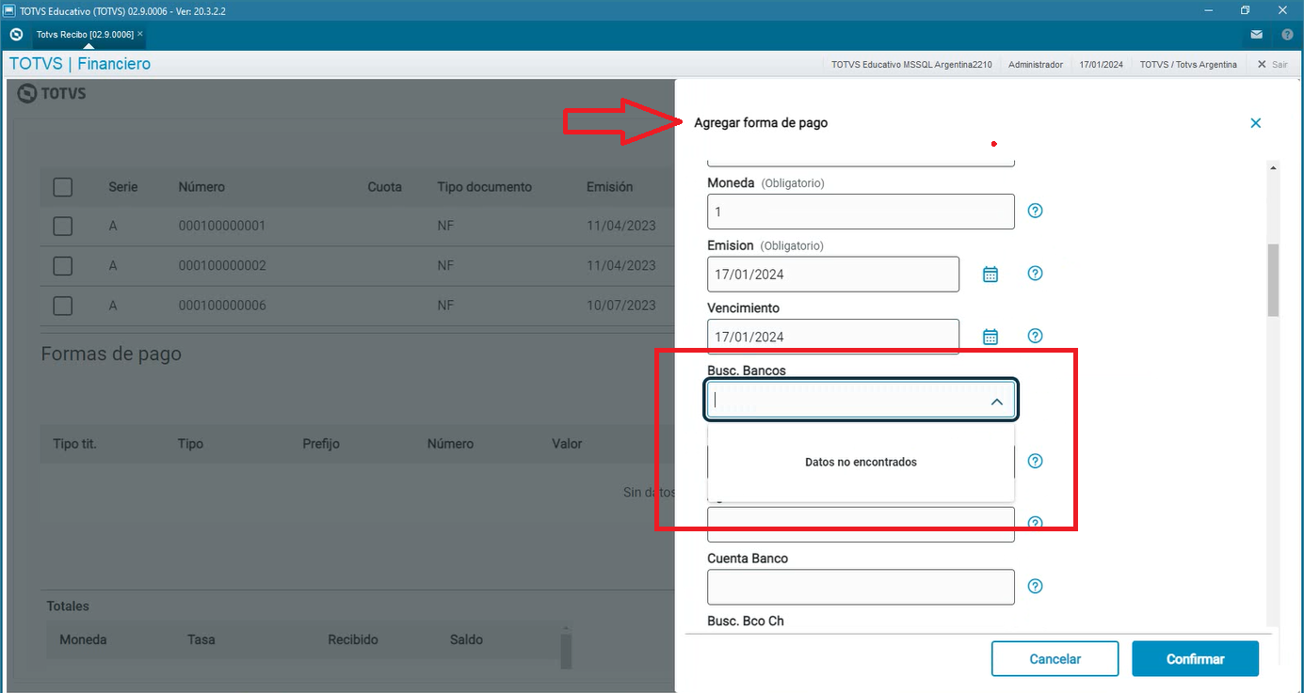Image resolution: width=1304 pixels, height=693 pixels.
Task: Open help for the Emision field
Action: click(x=1035, y=274)
